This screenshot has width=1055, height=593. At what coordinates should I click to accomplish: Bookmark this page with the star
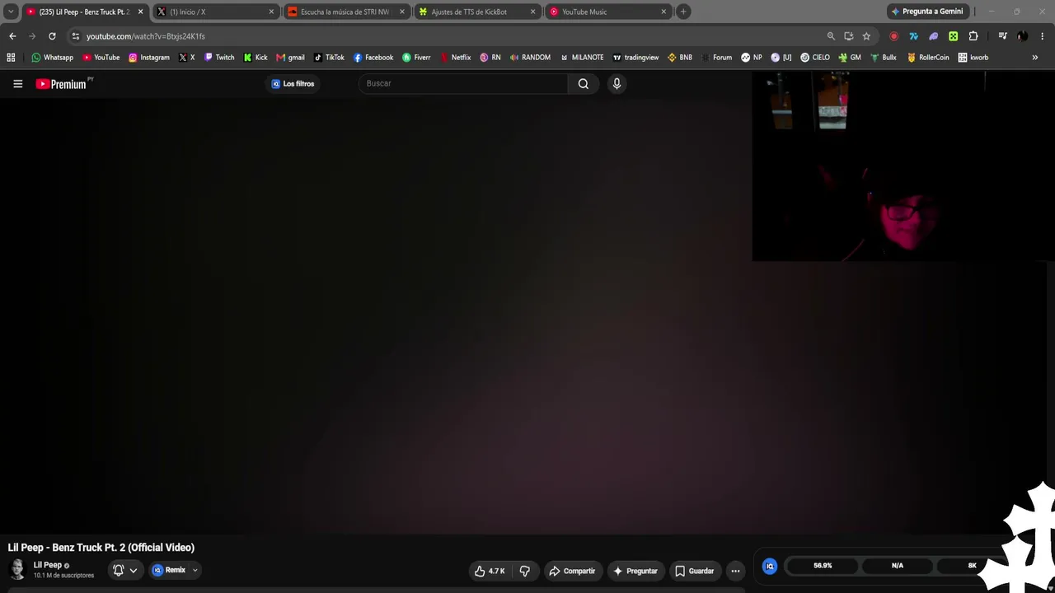[866, 36]
